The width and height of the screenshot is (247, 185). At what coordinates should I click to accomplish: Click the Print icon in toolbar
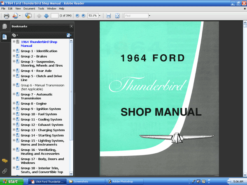7,16
